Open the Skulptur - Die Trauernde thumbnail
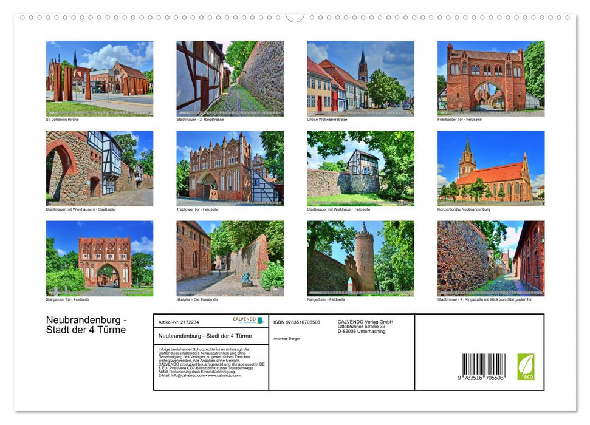 [230, 259]
